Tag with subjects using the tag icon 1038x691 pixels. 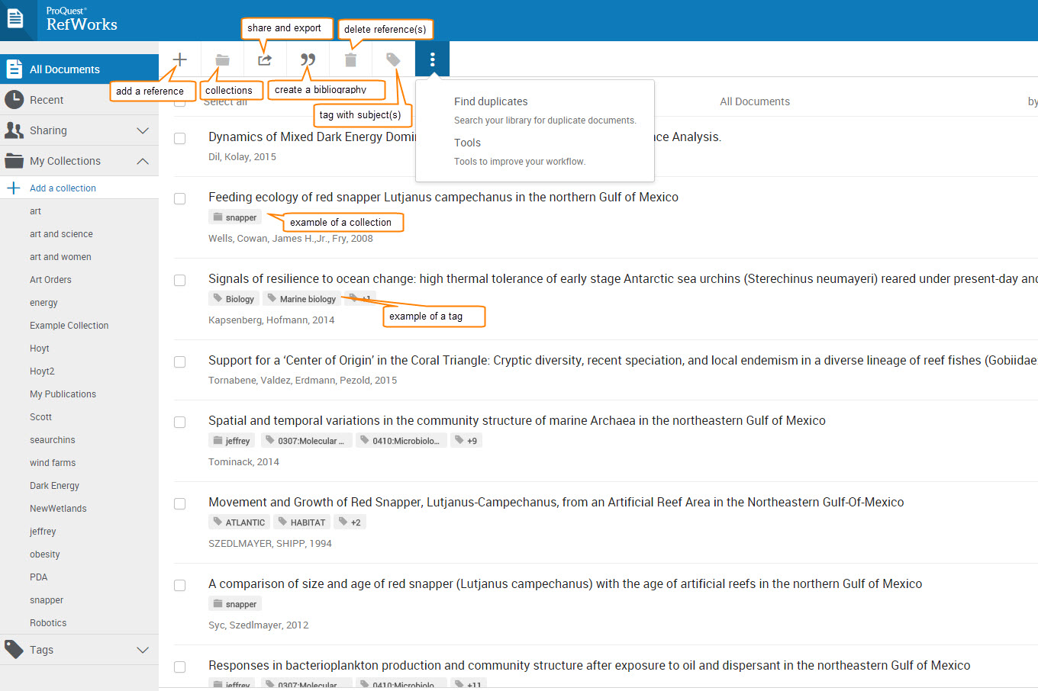pyautogui.click(x=392, y=59)
